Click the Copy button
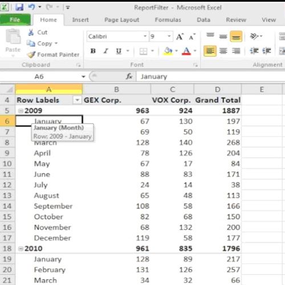This screenshot has height=285, width=285. coord(39,43)
